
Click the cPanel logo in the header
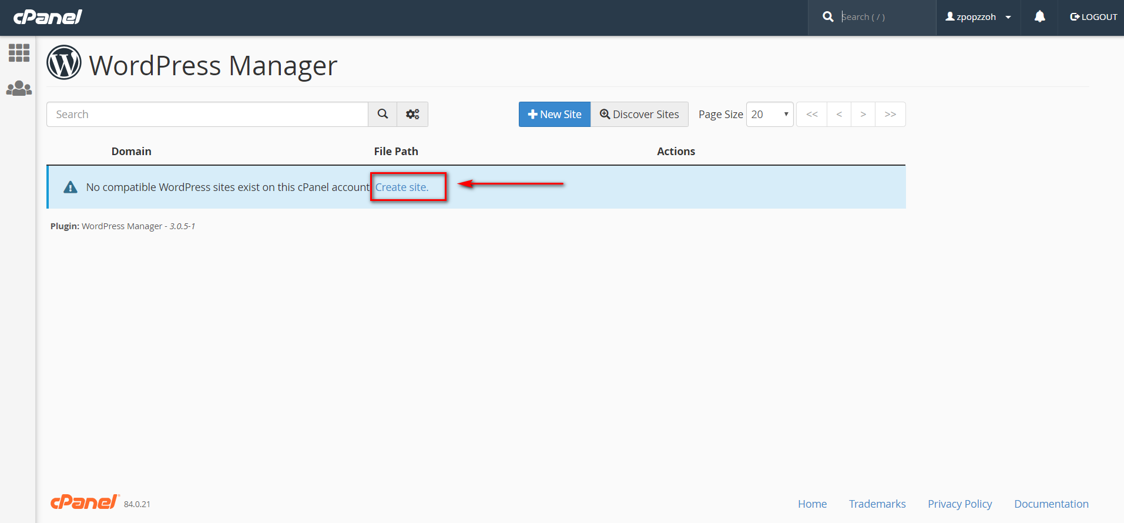coord(48,17)
